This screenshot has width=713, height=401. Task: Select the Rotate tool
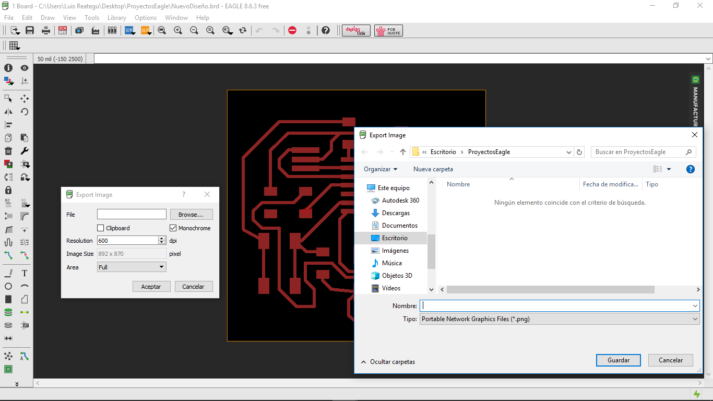click(x=25, y=112)
